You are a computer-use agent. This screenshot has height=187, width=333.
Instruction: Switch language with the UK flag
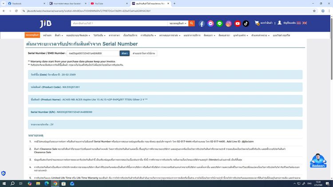pyautogui.click(x=305, y=23)
